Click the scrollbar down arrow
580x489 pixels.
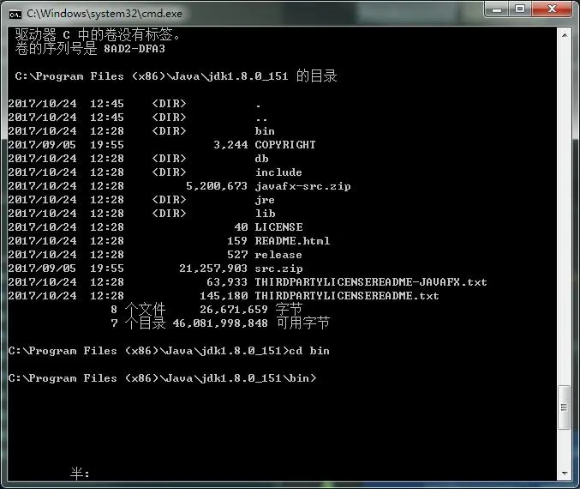coord(565,473)
